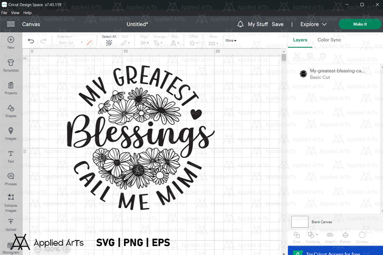This screenshot has height=255, width=383.
Task: Expand the More toolbar dropdown
Action: pyautogui.click(x=231, y=40)
